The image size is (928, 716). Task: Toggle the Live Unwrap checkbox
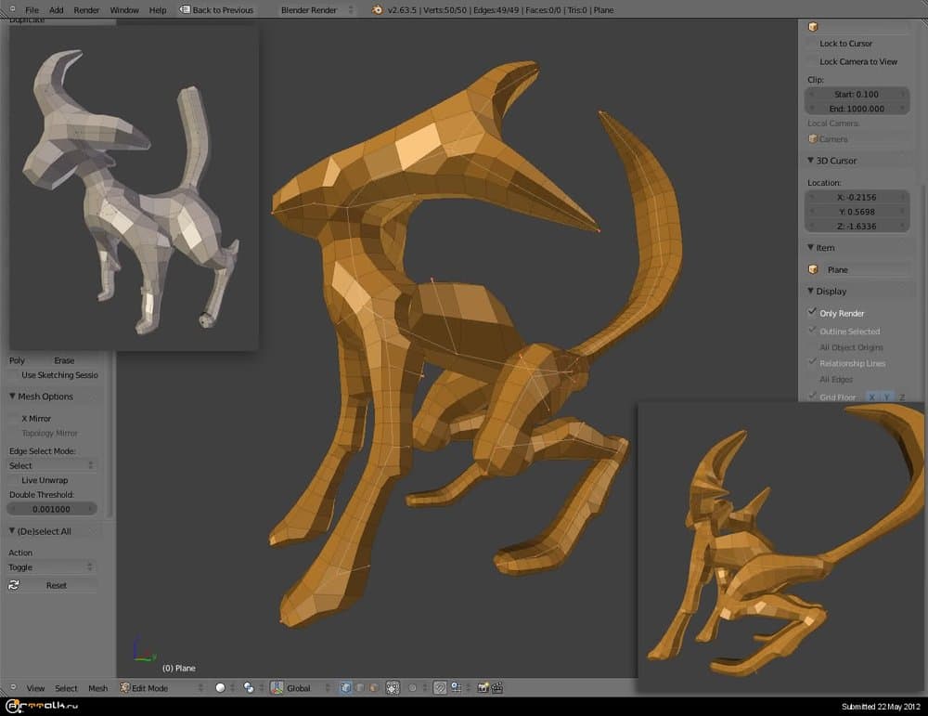pyautogui.click(x=14, y=480)
